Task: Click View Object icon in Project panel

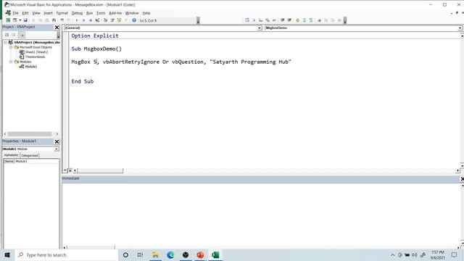Action: (x=14, y=35)
